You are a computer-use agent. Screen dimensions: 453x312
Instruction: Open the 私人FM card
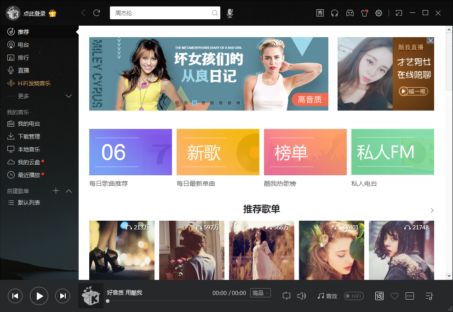tap(393, 152)
